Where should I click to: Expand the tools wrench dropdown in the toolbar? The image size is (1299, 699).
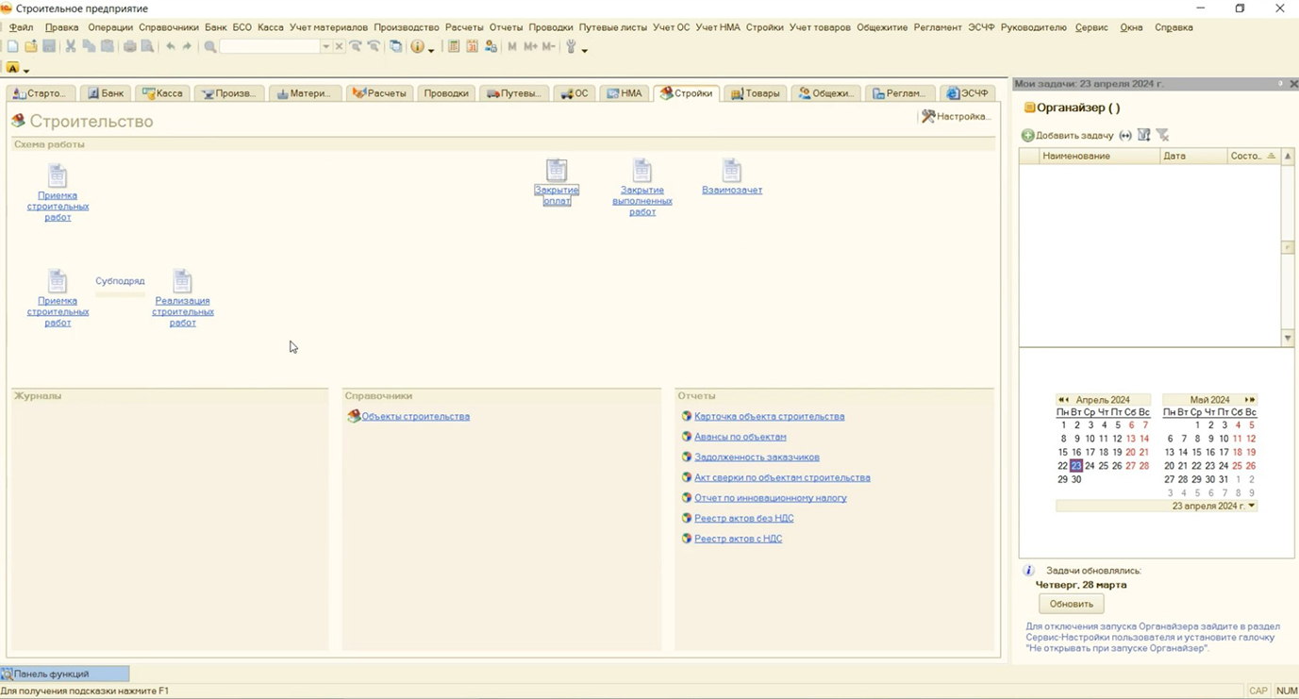tap(584, 48)
